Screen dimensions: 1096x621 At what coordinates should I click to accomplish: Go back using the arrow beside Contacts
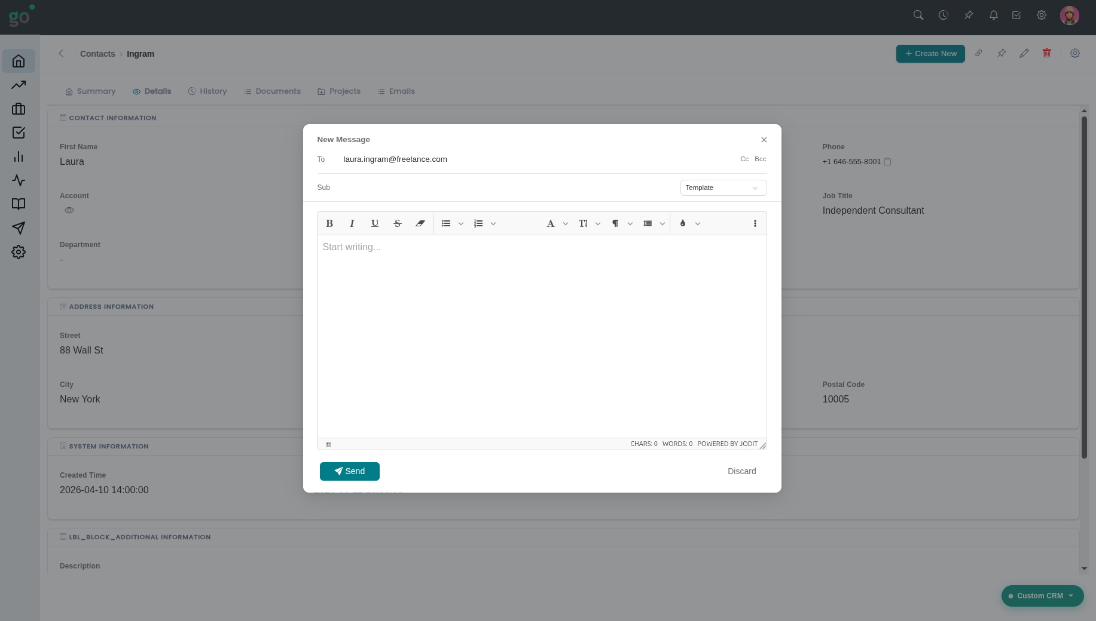pyautogui.click(x=61, y=53)
